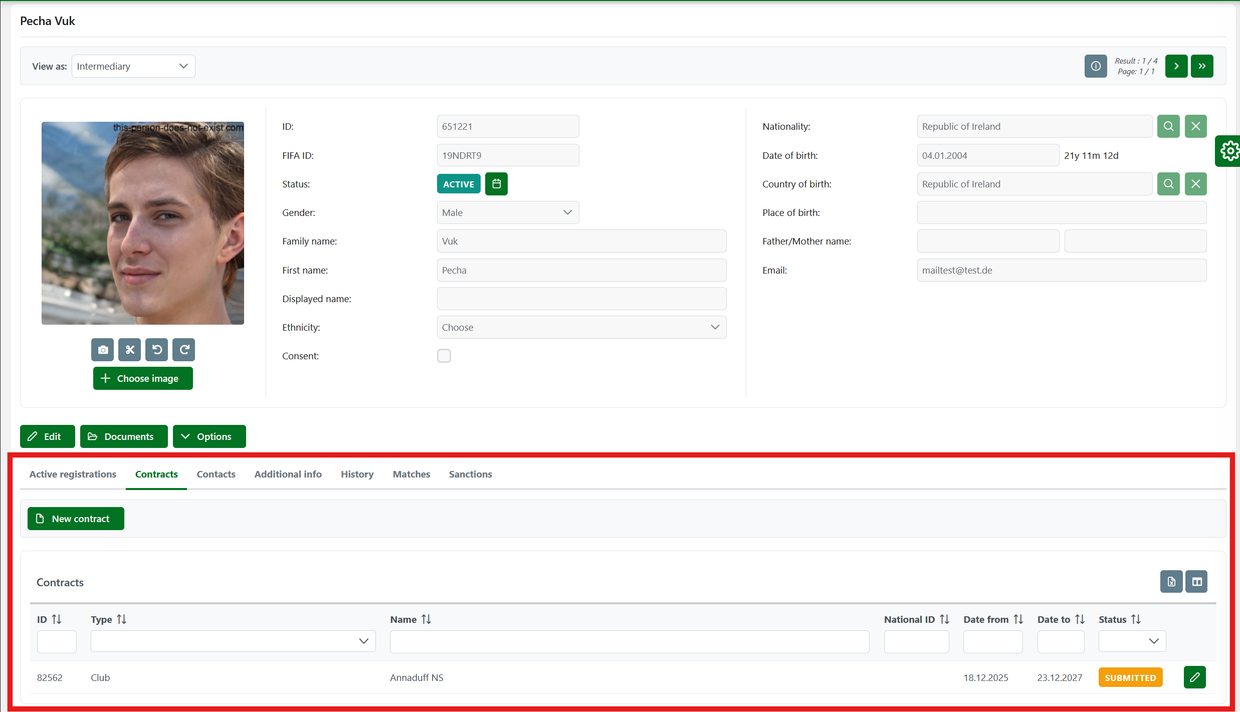Open the View as Intermediary dropdown
This screenshot has height=712, width=1240.
[x=133, y=66]
